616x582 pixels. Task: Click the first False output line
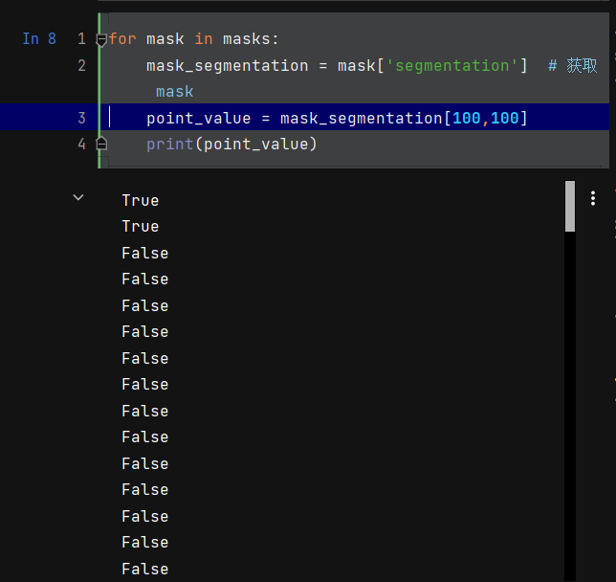[x=145, y=253]
